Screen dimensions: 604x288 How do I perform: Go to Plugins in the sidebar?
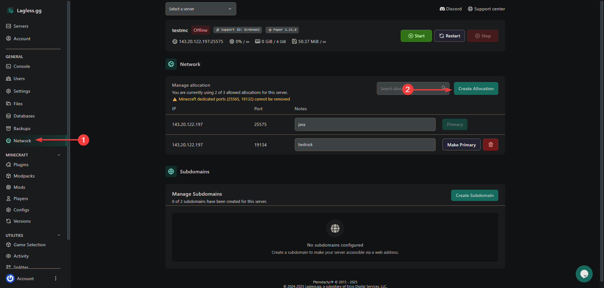(21, 165)
